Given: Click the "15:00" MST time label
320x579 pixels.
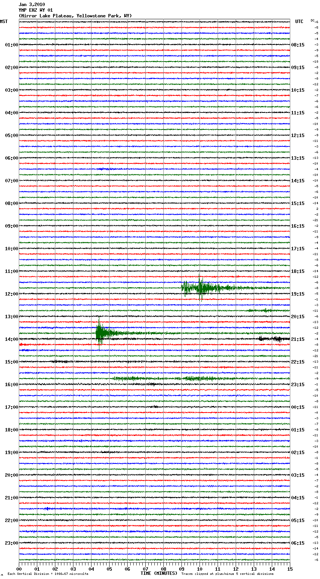Looking at the screenshot, I should (12, 362).
